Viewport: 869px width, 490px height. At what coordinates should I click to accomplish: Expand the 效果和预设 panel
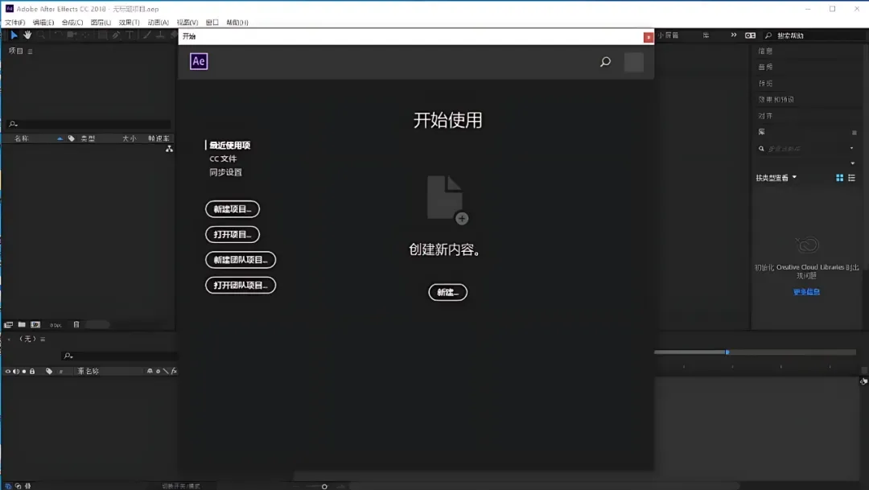tap(776, 100)
